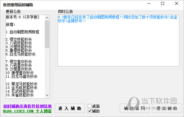The height and width of the screenshot is (117, 184).
Task: Select line 11.白龙马普攻秒杀
Action: (x=21, y=76)
